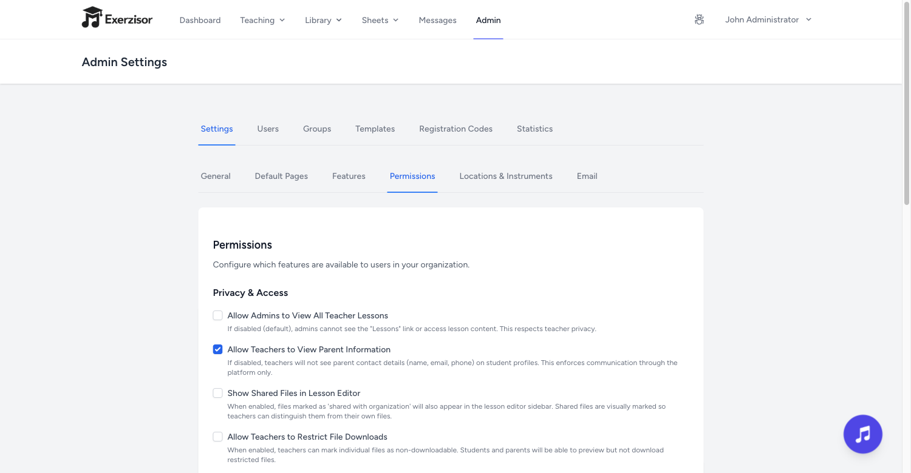
Task: Switch to the Settings tab
Action: click(x=217, y=129)
